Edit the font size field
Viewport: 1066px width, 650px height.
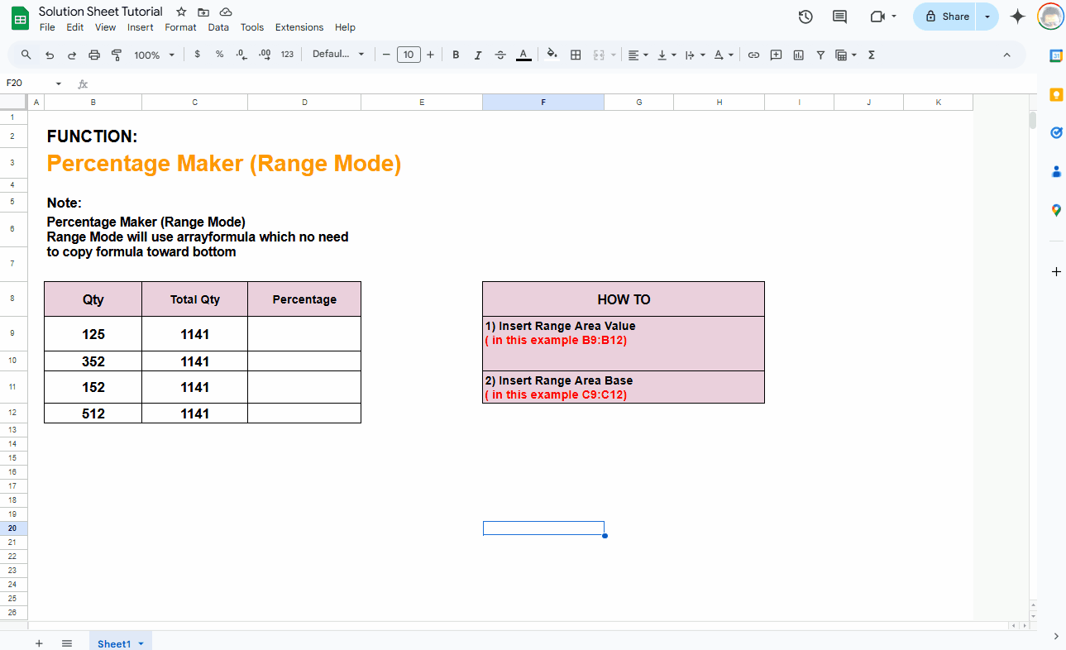(x=409, y=55)
